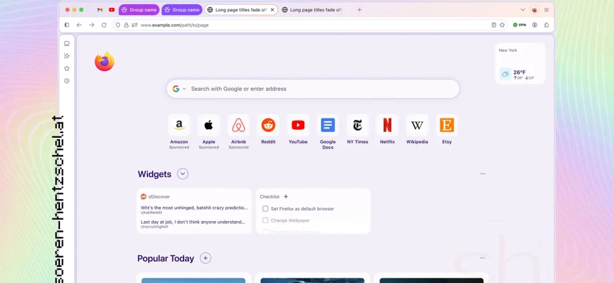Click the site security padlock icon
The width and height of the screenshot is (614, 283).
tap(126, 25)
